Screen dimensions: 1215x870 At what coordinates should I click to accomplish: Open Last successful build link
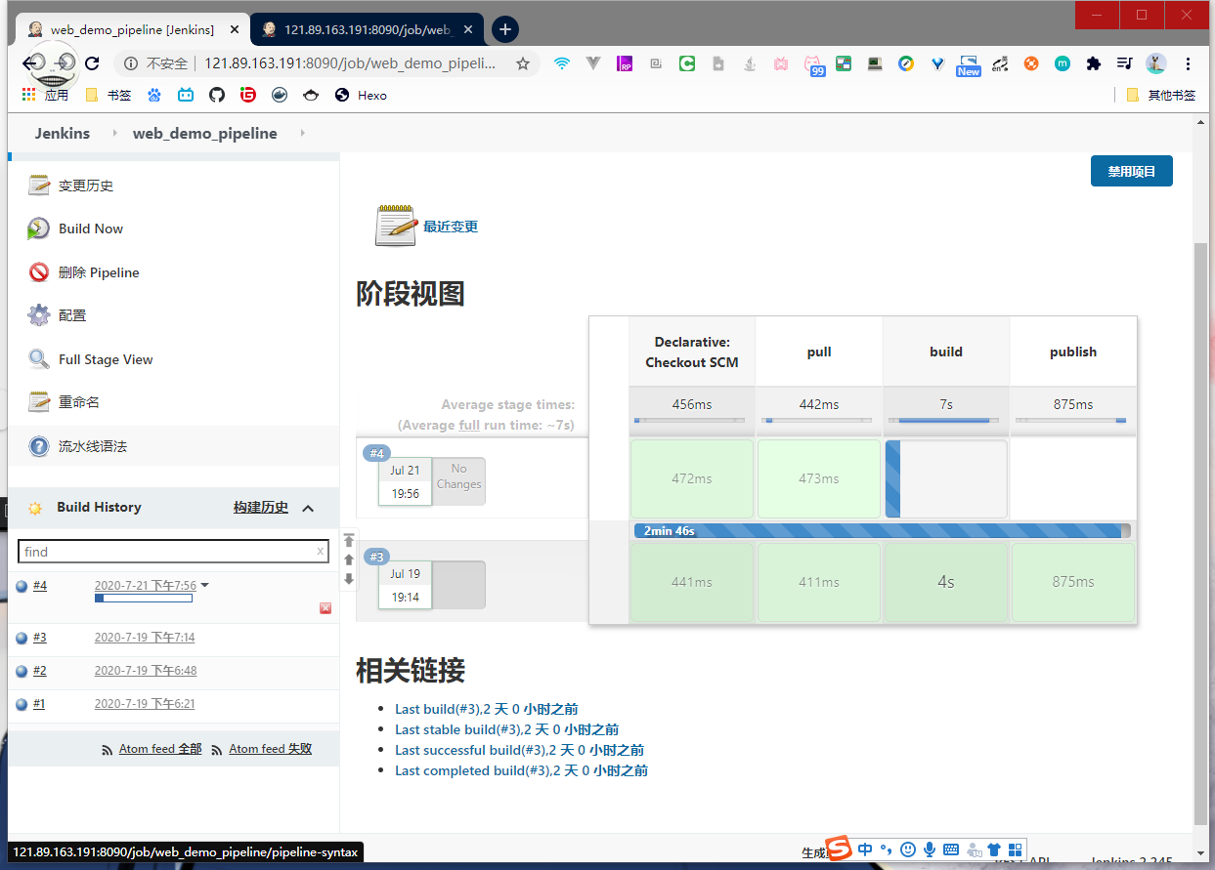(x=519, y=750)
